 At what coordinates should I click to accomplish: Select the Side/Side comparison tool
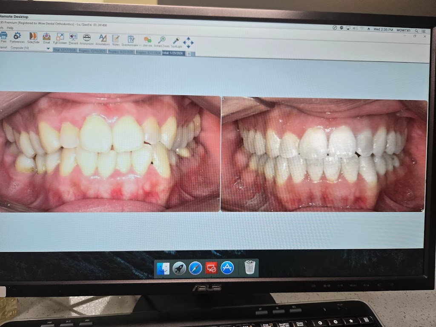(x=33, y=38)
